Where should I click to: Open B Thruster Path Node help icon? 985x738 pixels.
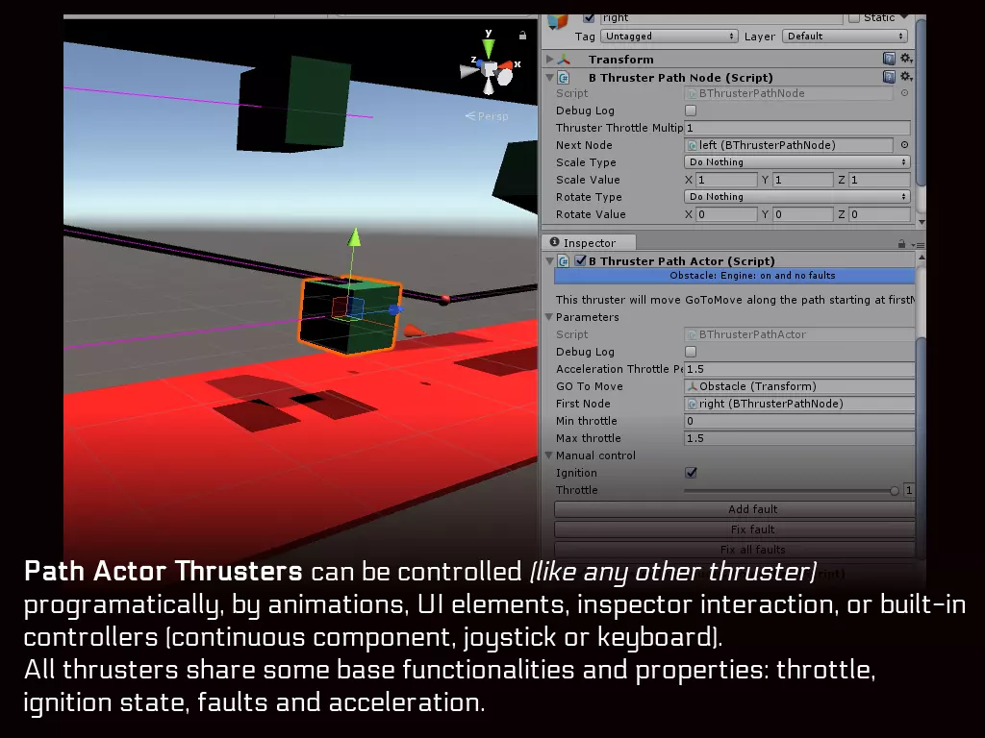pyautogui.click(x=889, y=77)
